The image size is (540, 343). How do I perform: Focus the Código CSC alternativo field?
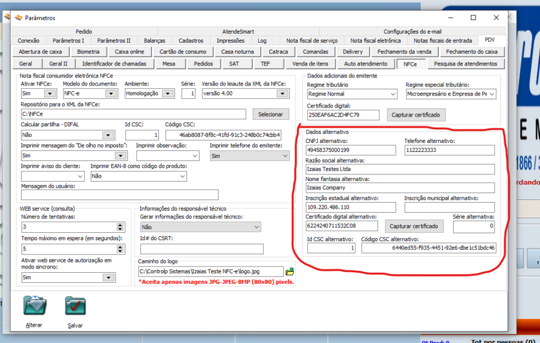click(x=429, y=248)
